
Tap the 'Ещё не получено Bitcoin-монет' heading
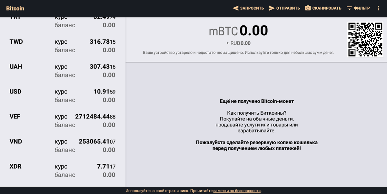[257, 101]
